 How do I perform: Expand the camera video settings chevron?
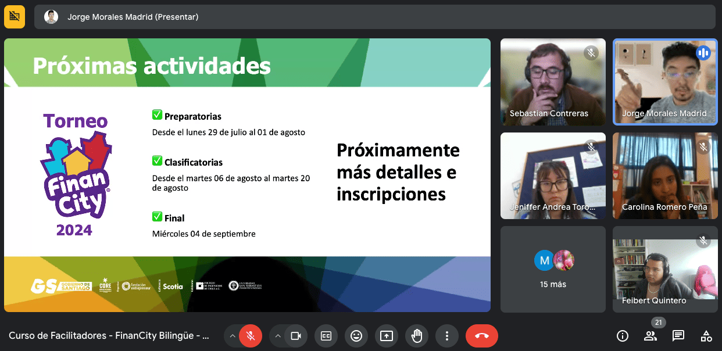click(277, 336)
